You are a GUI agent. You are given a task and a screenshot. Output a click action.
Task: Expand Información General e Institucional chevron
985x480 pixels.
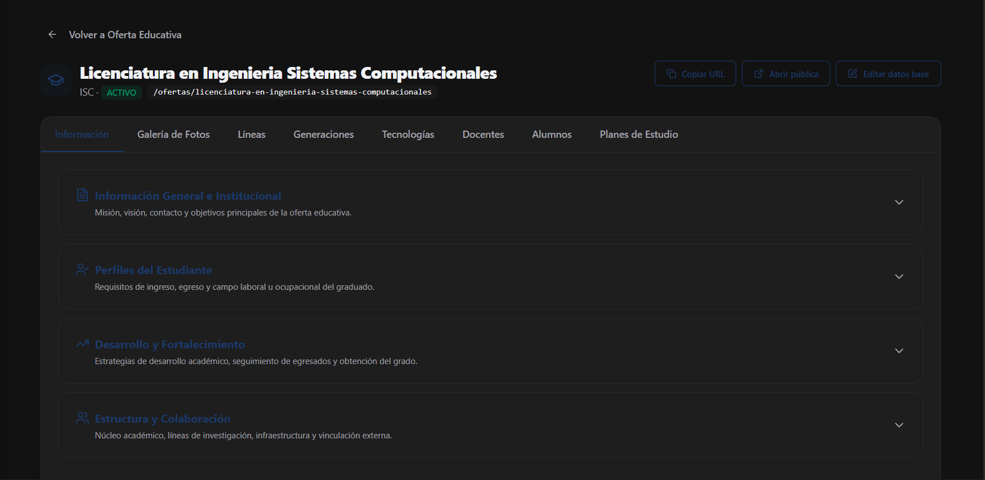(899, 203)
